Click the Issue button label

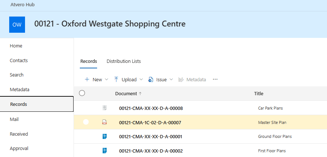161,80
